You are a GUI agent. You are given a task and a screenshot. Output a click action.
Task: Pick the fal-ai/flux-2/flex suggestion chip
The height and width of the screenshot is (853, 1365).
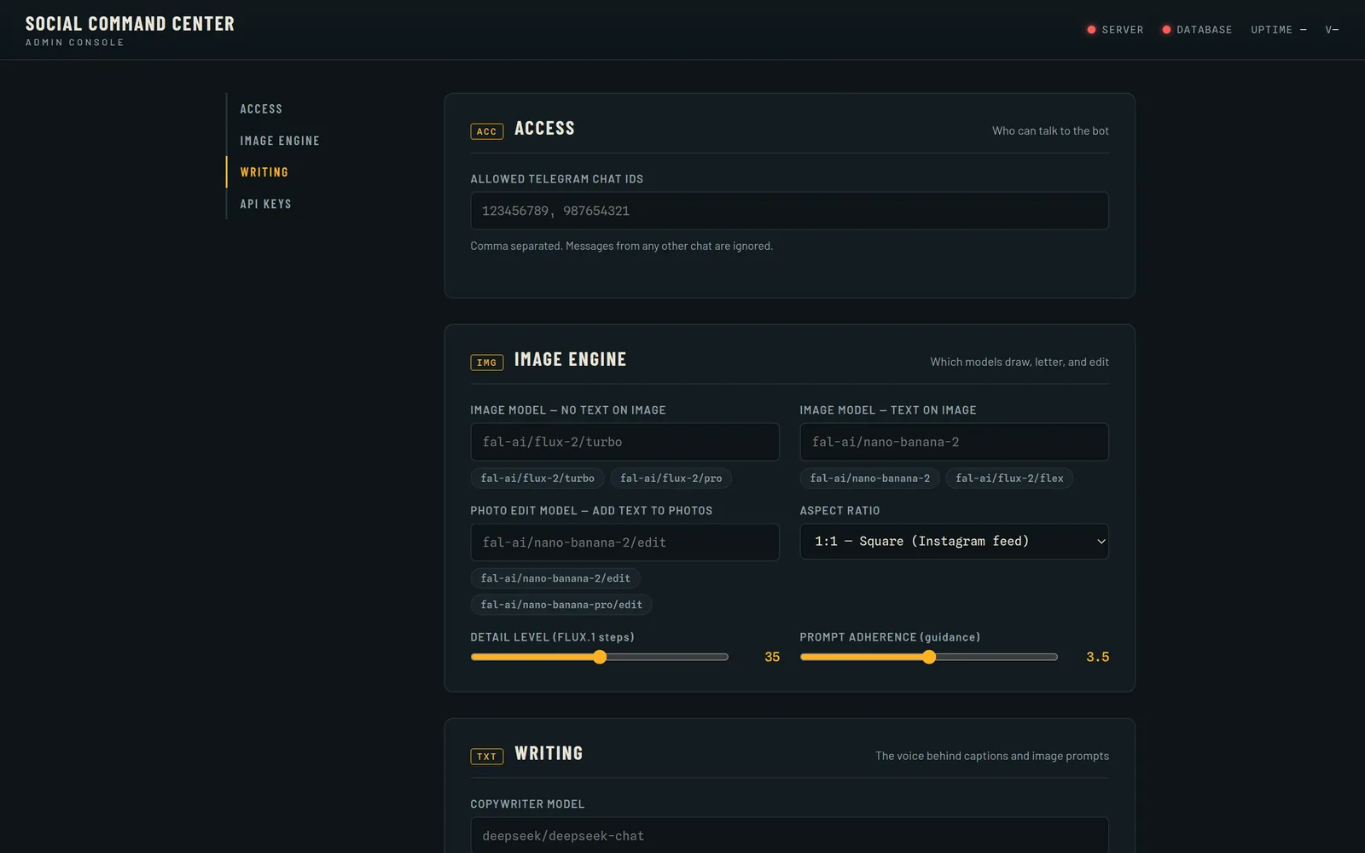1009,479
